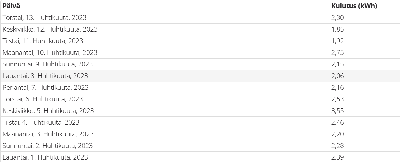Select row Keskiviikko, 12. Huhtikuuta, 2023
This screenshot has width=400, height=162.
pyautogui.click(x=200, y=29)
